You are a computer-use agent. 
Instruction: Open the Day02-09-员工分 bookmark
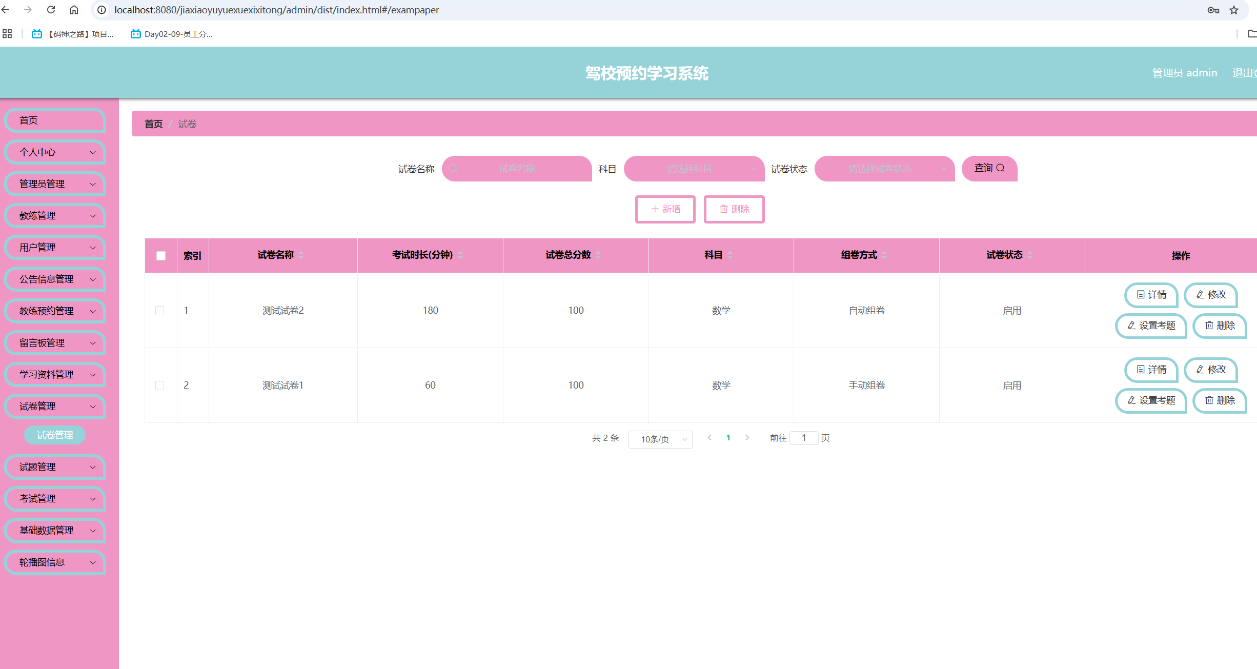click(x=172, y=34)
